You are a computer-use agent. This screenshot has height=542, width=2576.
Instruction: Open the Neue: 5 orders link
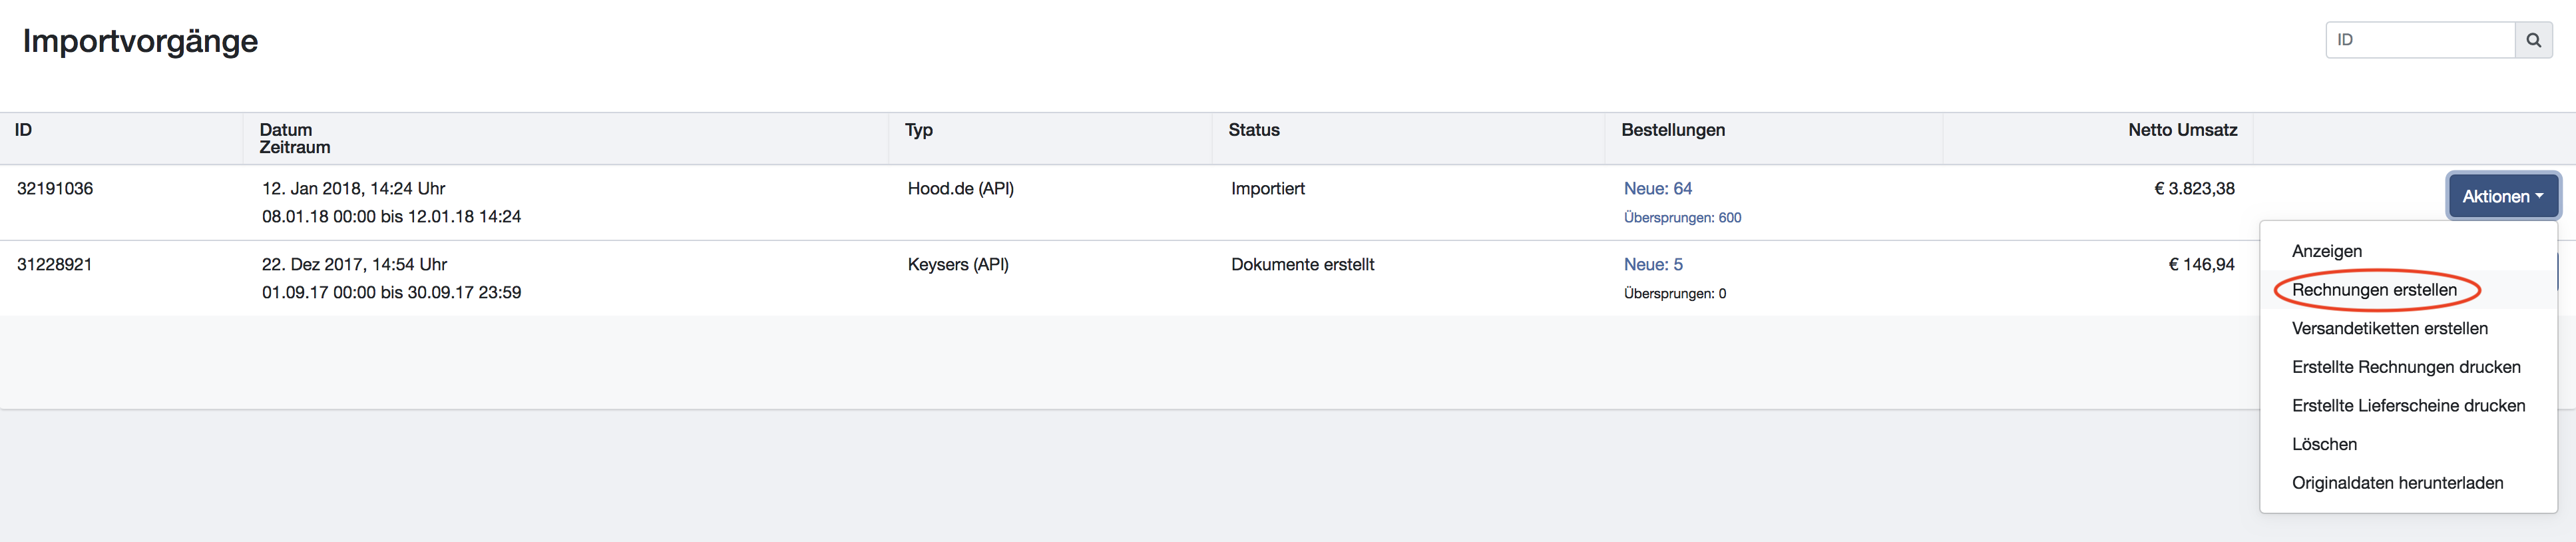[x=1653, y=264]
